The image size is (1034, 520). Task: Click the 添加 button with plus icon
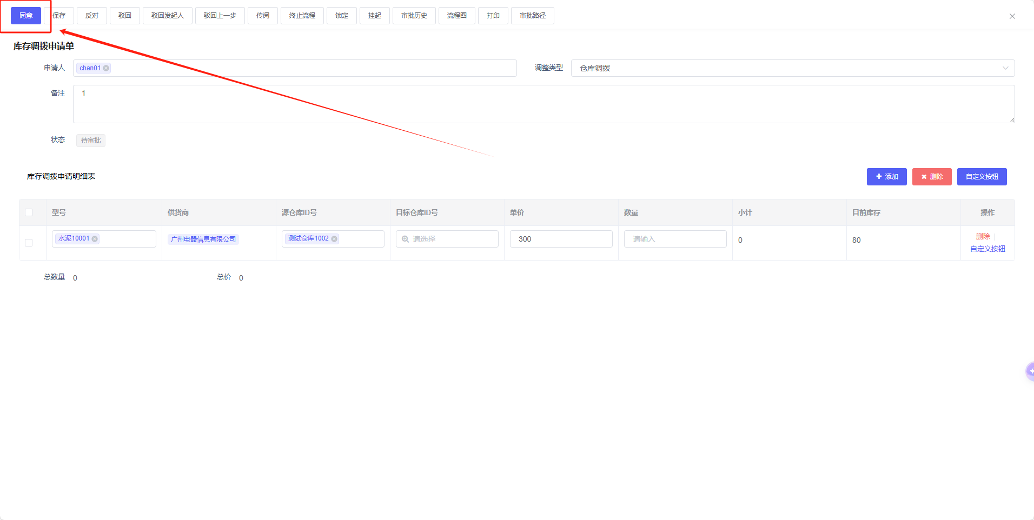coord(886,177)
